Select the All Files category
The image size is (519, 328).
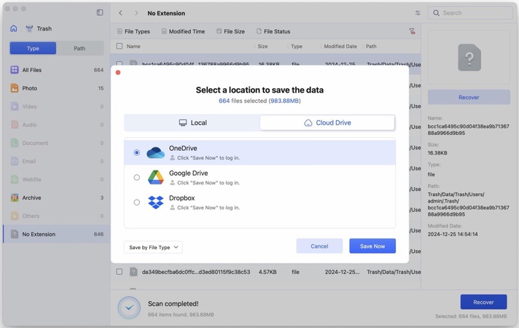pyautogui.click(x=56, y=70)
